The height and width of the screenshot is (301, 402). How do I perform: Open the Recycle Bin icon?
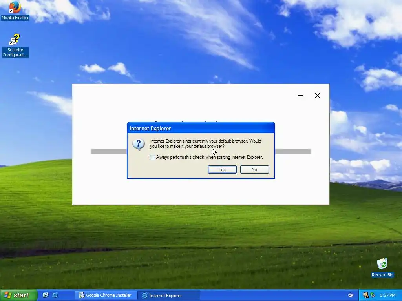[x=382, y=268]
